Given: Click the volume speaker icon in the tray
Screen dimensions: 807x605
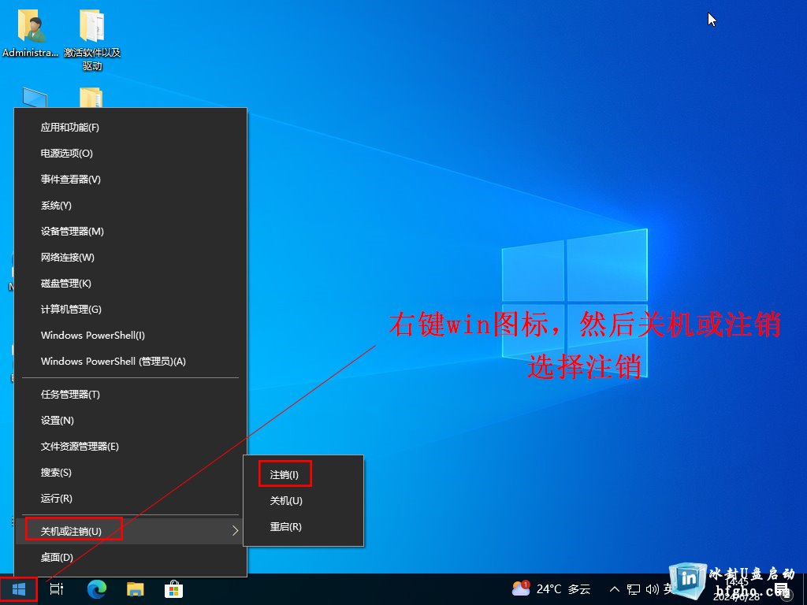Looking at the screenshot, I should (x=652, y=589).
